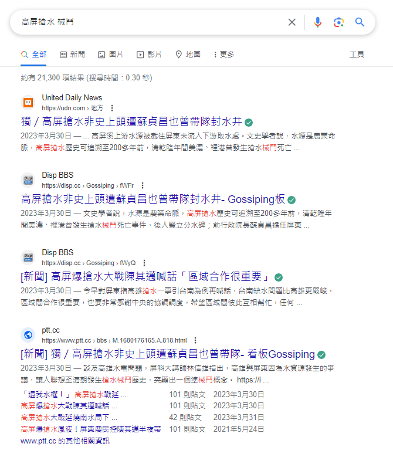Open sitelink 「還我水權！」高屏搶水戰延
The height and width of the screenshot is (464, 393).
[x=74, y=394]
